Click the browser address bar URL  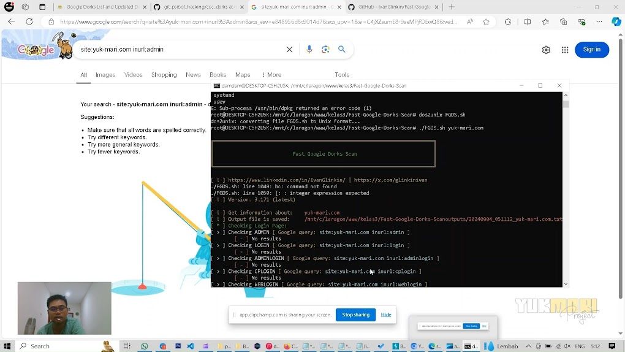pos(259,22)
